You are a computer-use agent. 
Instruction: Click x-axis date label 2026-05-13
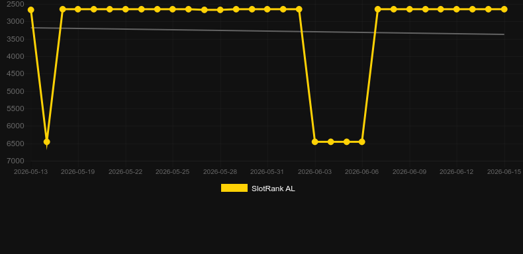point(30,172)
